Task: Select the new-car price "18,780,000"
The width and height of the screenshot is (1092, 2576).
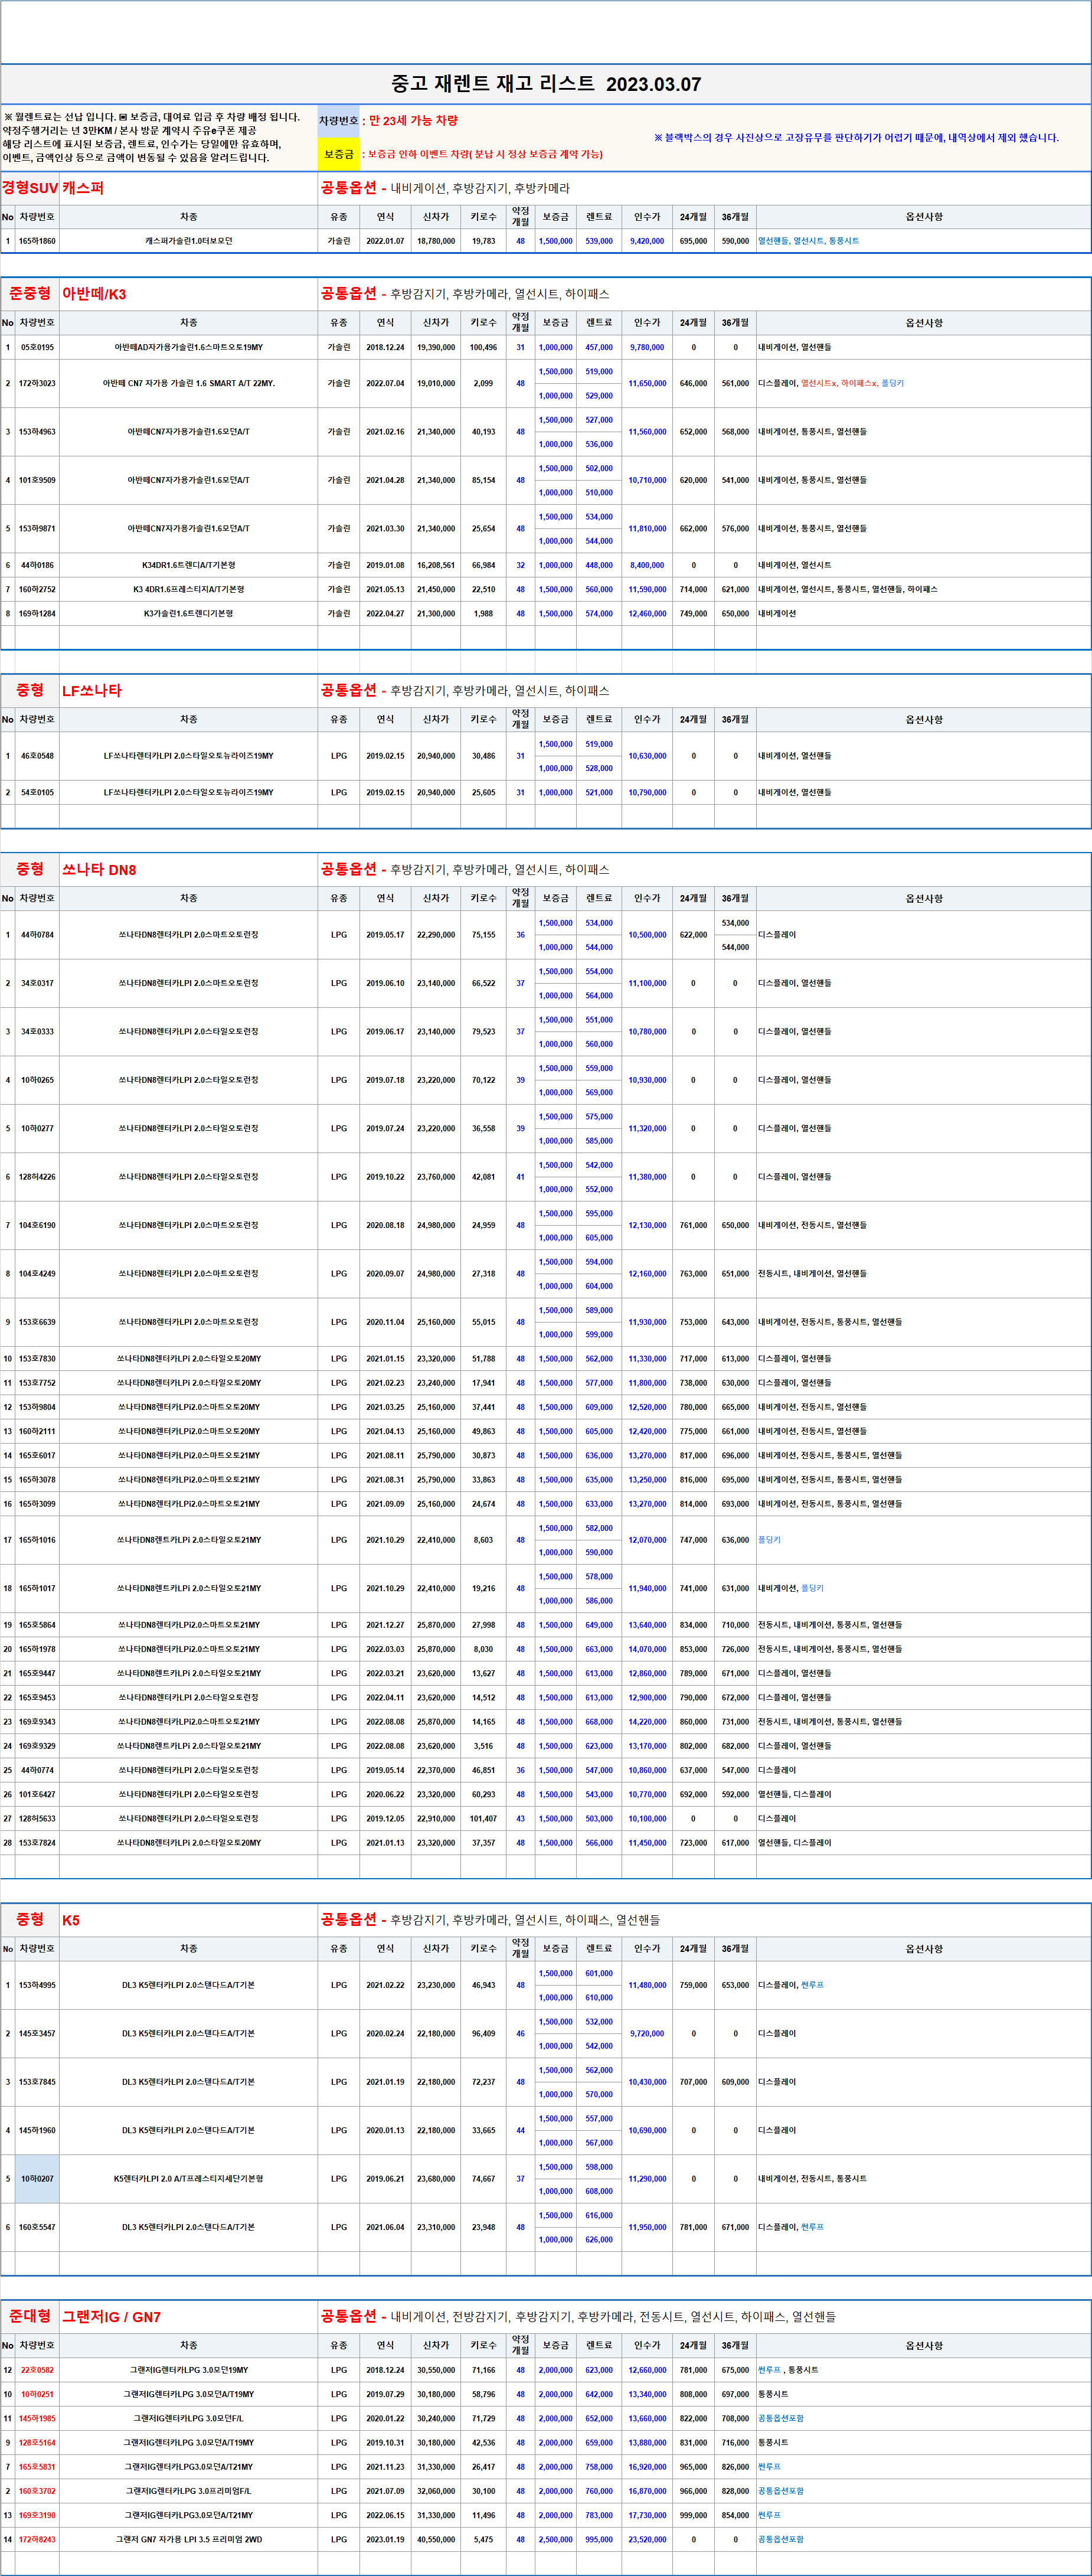Action: pos(436,241)
